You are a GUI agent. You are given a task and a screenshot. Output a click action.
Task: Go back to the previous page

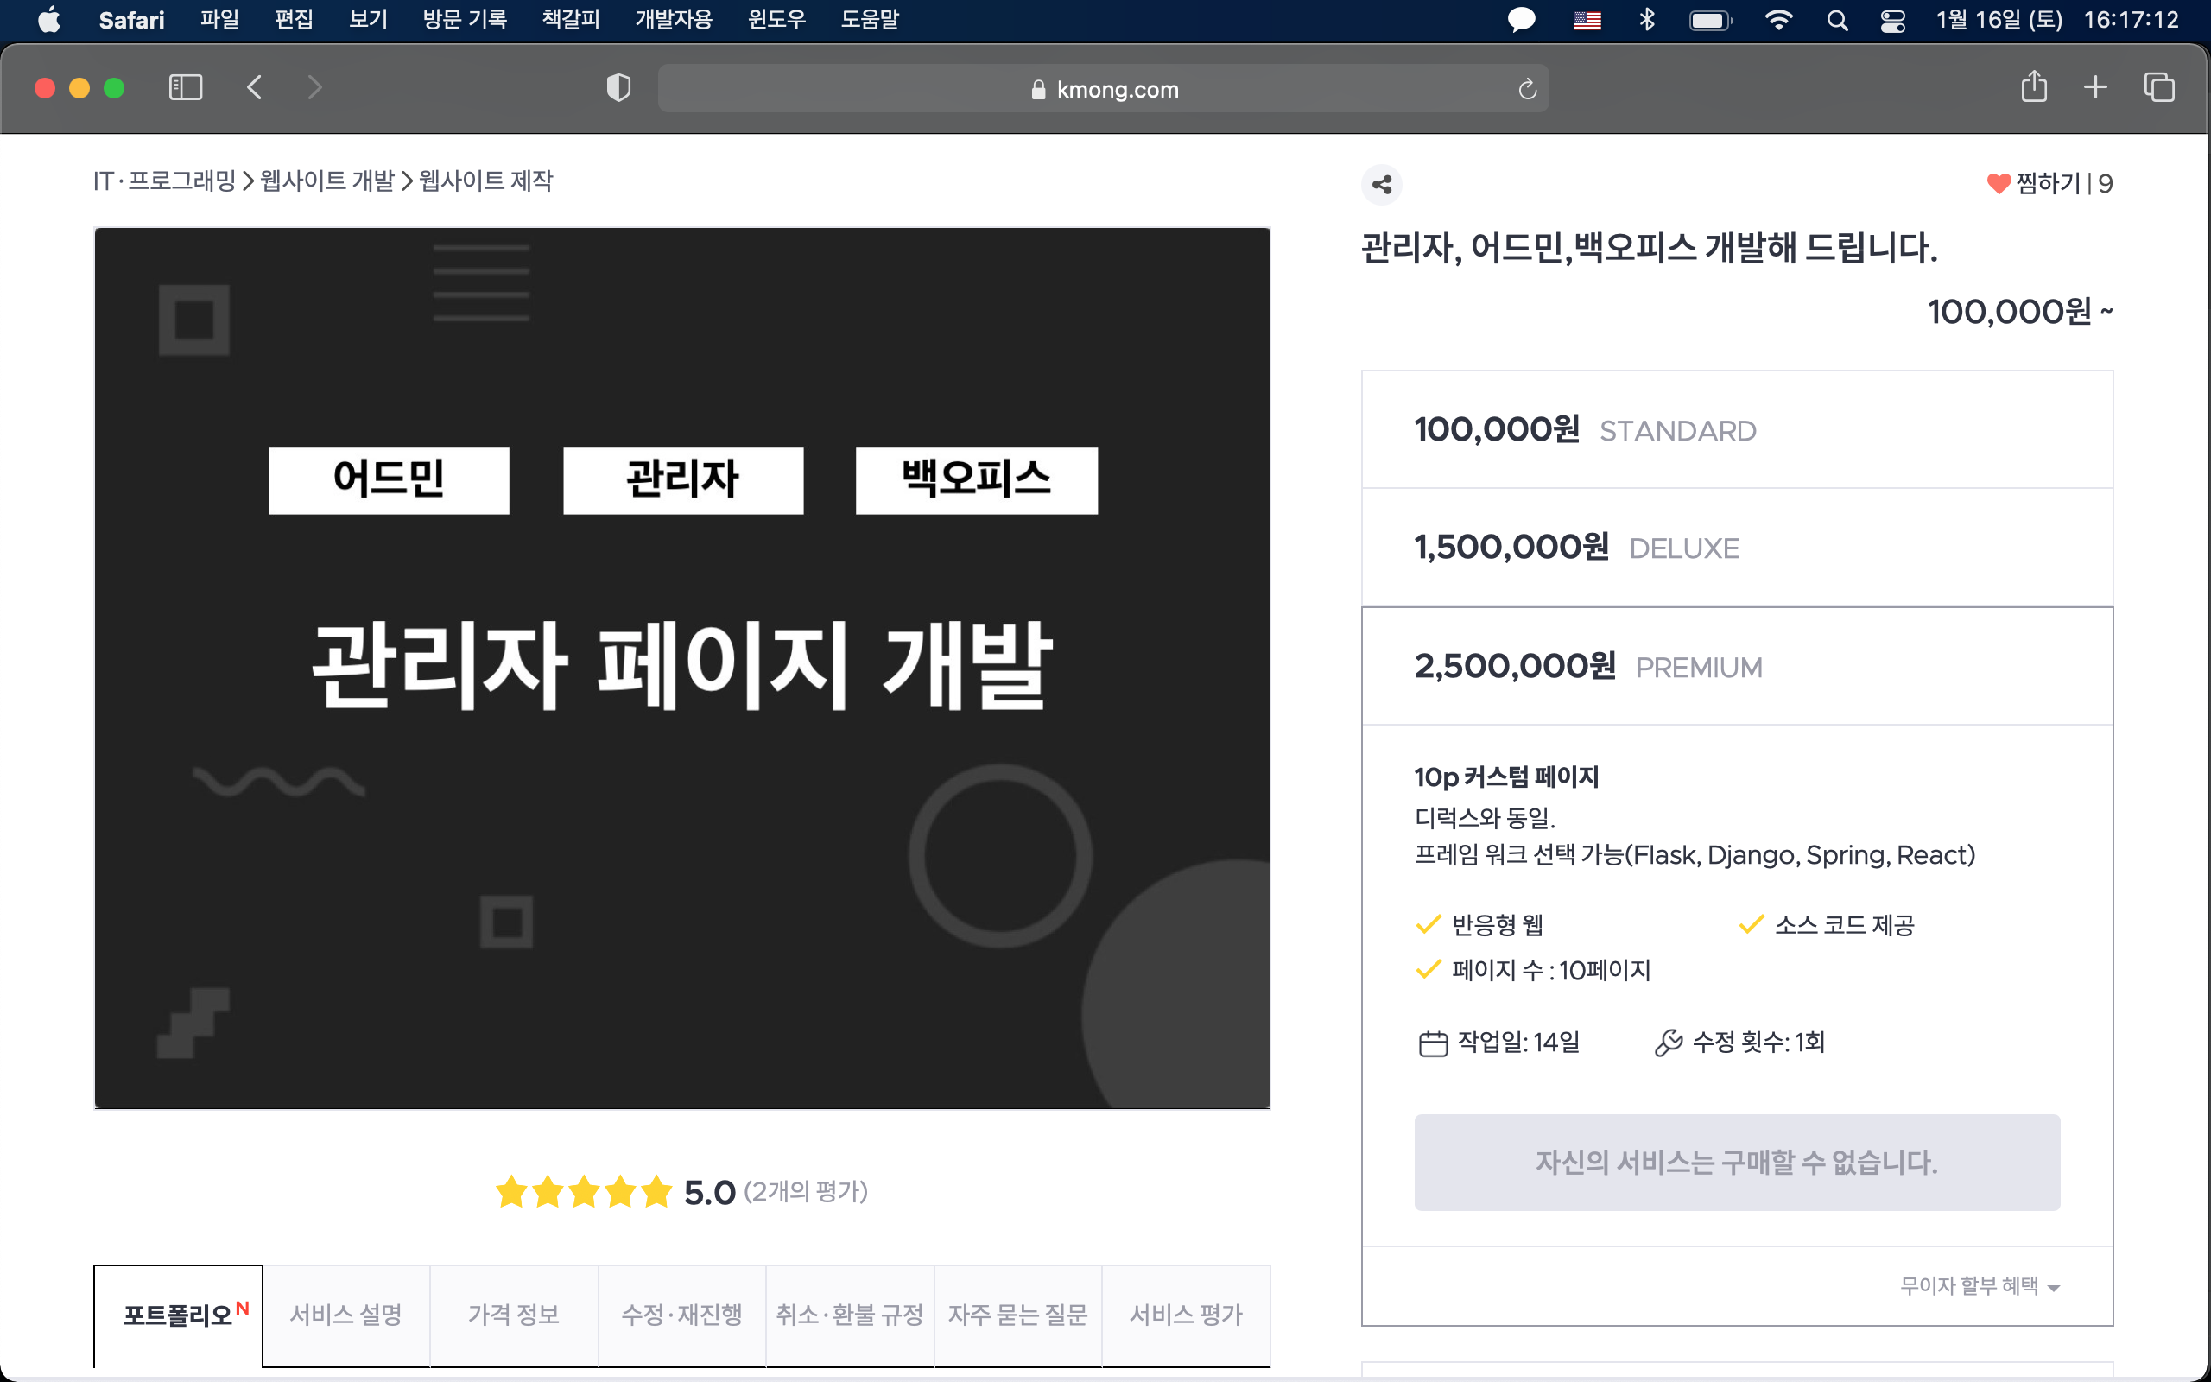pyautogui.click(x=255, y=88)
